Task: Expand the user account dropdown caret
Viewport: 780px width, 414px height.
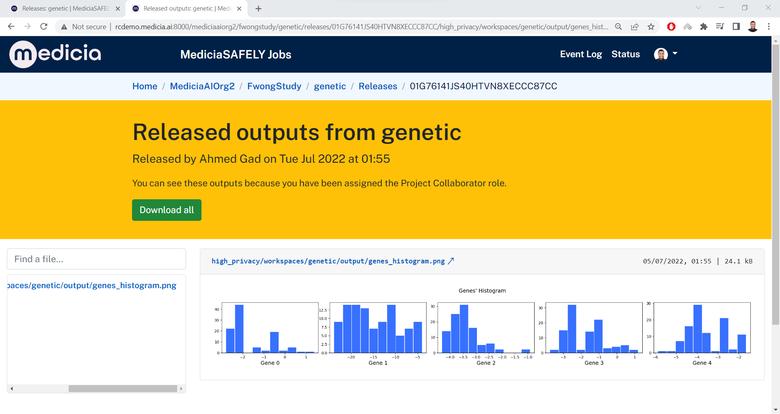Action: tap(675, 54)
